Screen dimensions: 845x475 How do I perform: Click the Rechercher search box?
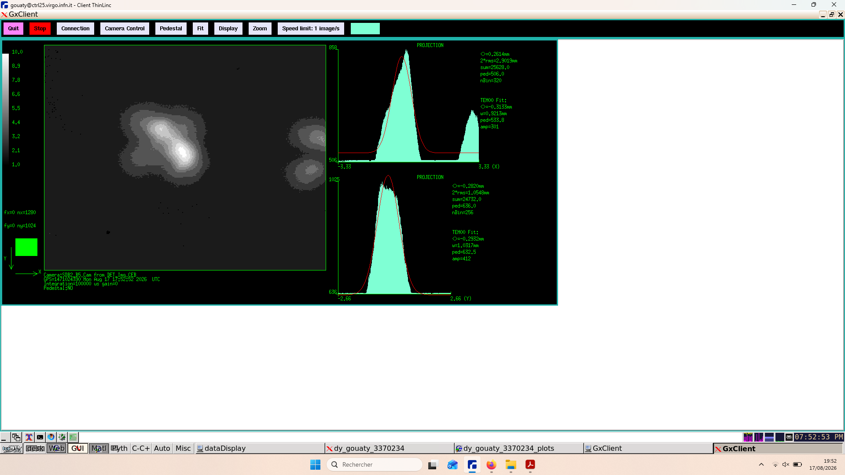[x=375, y=464]
